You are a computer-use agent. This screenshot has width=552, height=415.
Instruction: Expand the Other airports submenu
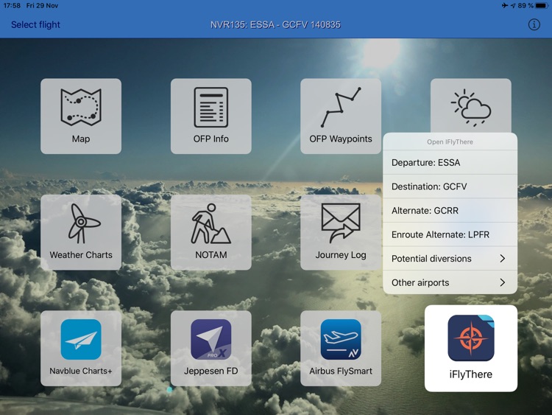pos(450,282)
